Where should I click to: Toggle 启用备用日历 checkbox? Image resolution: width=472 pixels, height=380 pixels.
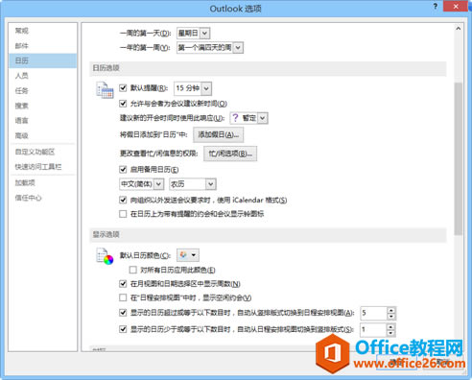pyautogui.click(x=123, y=169)
